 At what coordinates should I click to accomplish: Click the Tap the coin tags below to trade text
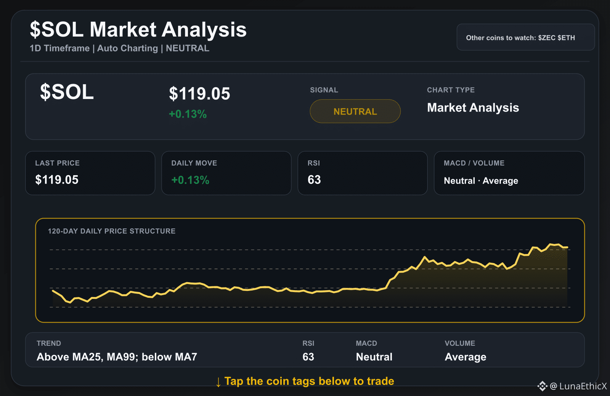click(x=309, y=381)
